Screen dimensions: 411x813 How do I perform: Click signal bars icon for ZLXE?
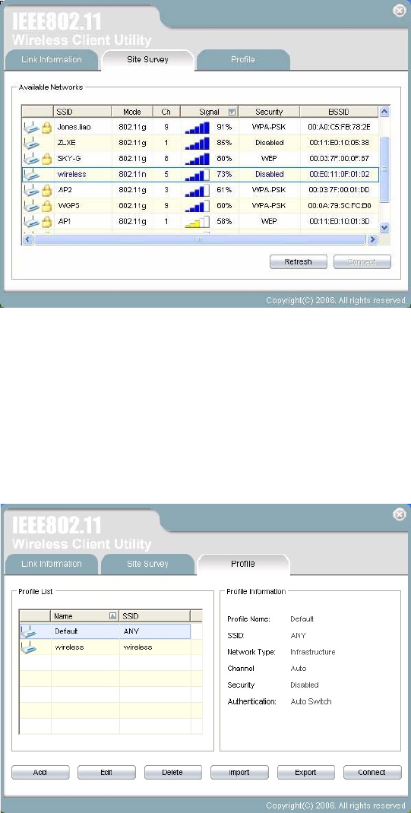click(197, 143)
